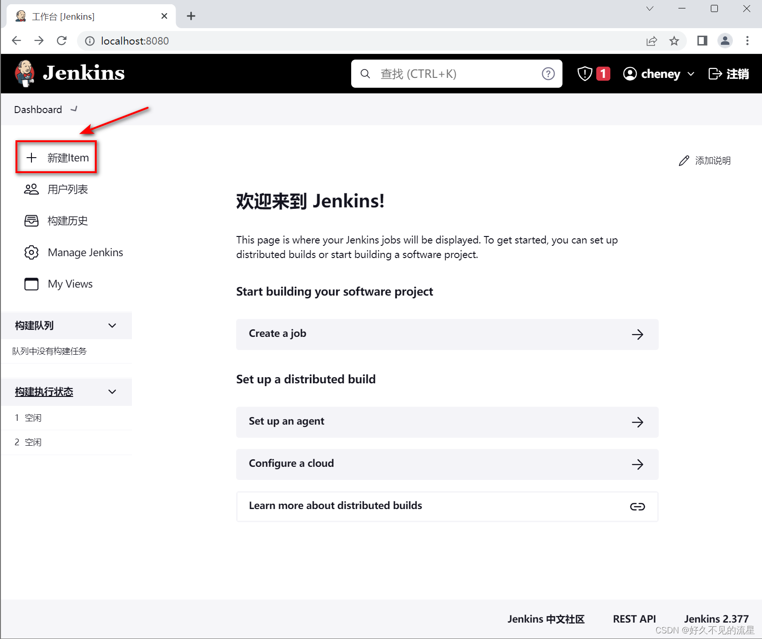Click the 添加说明 link
The width and height of the screenshot is (762, 639).
(x=705, y=161)
